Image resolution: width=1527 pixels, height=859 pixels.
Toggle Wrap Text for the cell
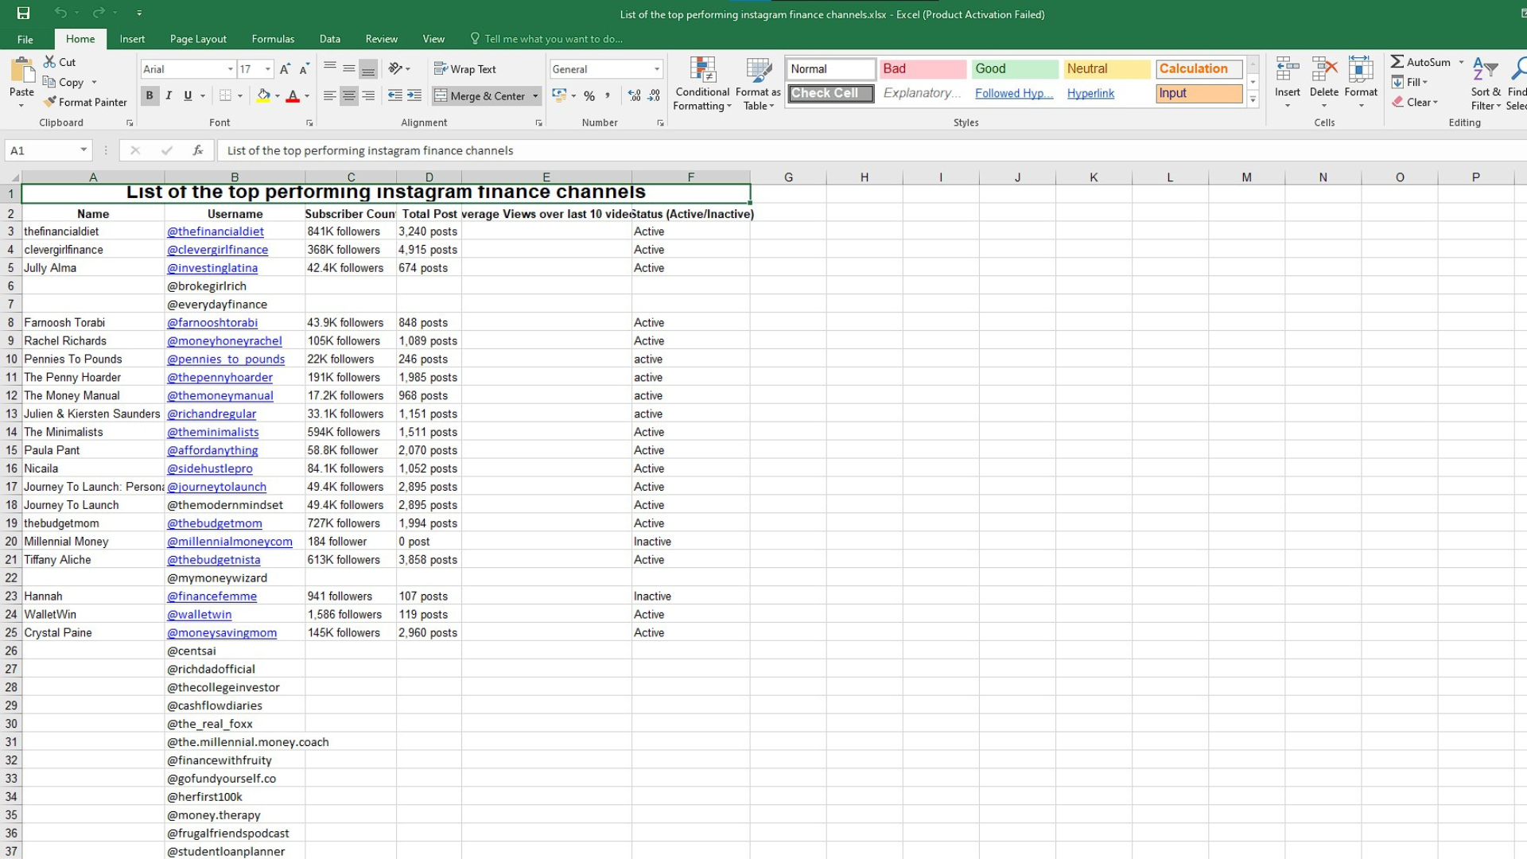click(465, 69)
